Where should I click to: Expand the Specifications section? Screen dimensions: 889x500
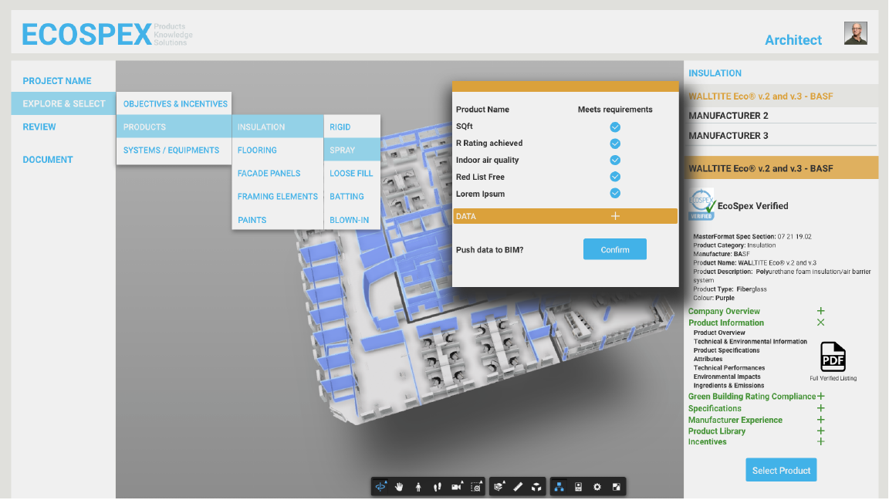point(820,408)
